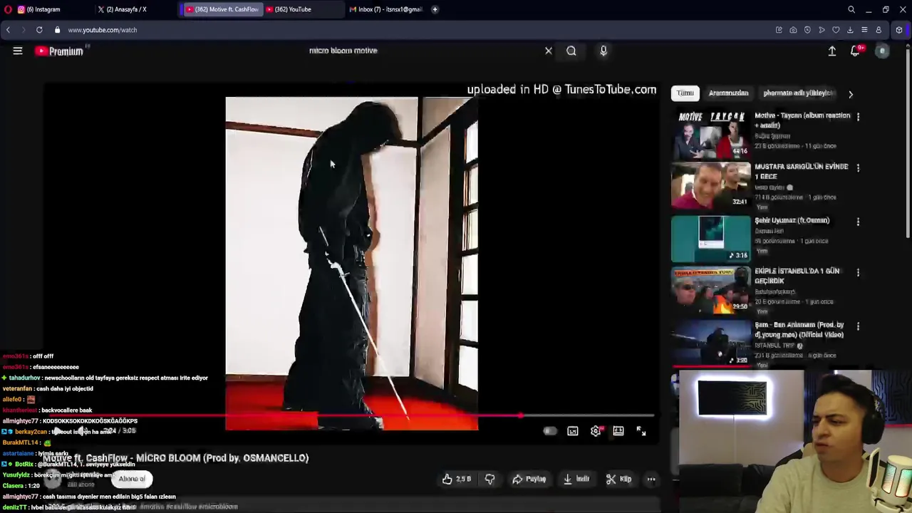Run search with magnifier button
Viewport: 912px width, 513px height.
pos(571,51)
